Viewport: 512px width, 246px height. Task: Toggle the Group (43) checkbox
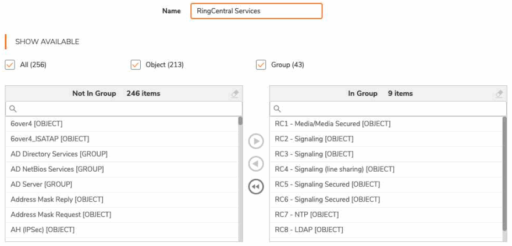261,65
